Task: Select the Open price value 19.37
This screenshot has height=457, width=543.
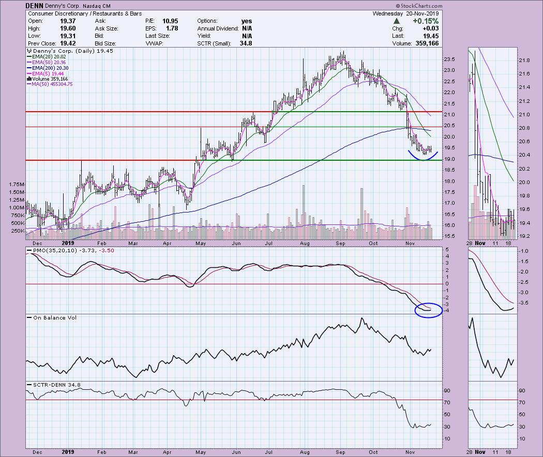Action: coord(68,21)
